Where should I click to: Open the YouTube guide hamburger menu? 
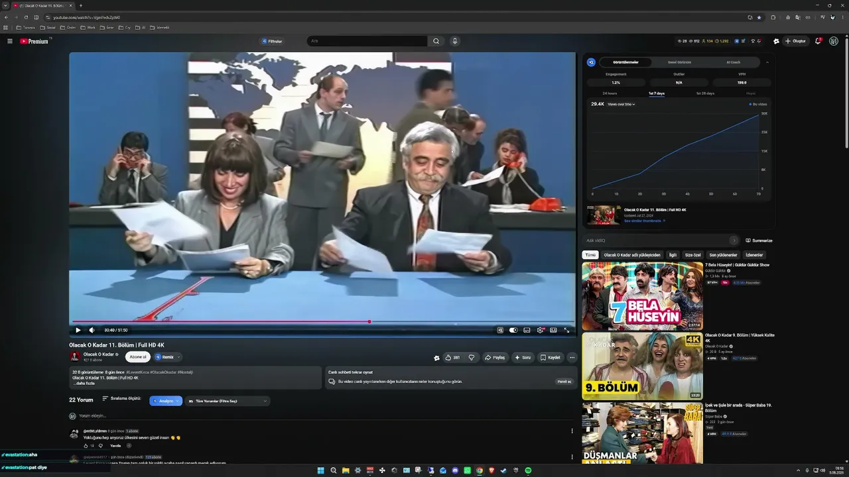(x=10, y=41)
